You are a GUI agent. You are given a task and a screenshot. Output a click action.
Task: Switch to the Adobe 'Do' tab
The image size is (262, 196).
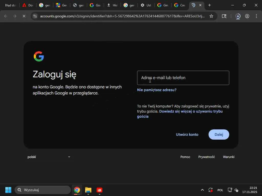tap(28, 5)
